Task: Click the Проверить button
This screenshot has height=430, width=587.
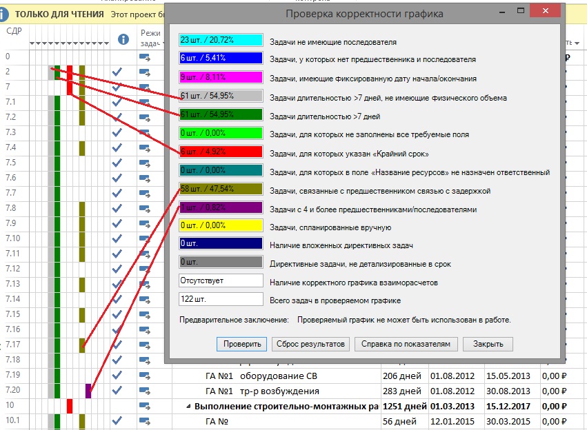Action: click(x=242, y=344)
